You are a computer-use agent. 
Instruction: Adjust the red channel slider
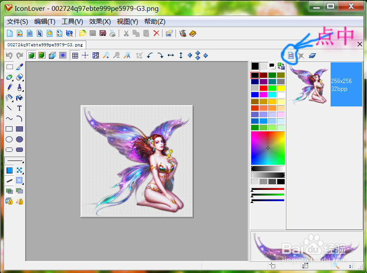pos(268,189)
